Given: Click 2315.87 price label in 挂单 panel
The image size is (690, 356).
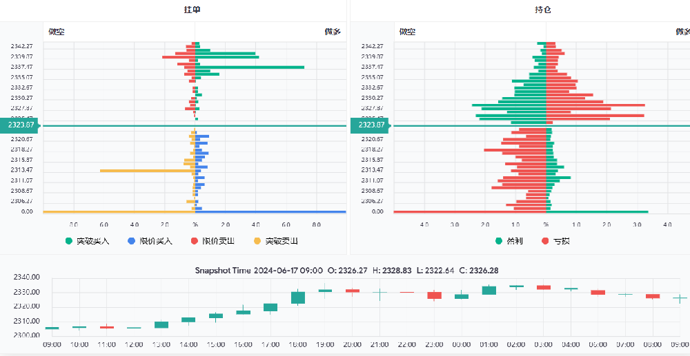Looking at the screenshot, I should coord(21,160).
